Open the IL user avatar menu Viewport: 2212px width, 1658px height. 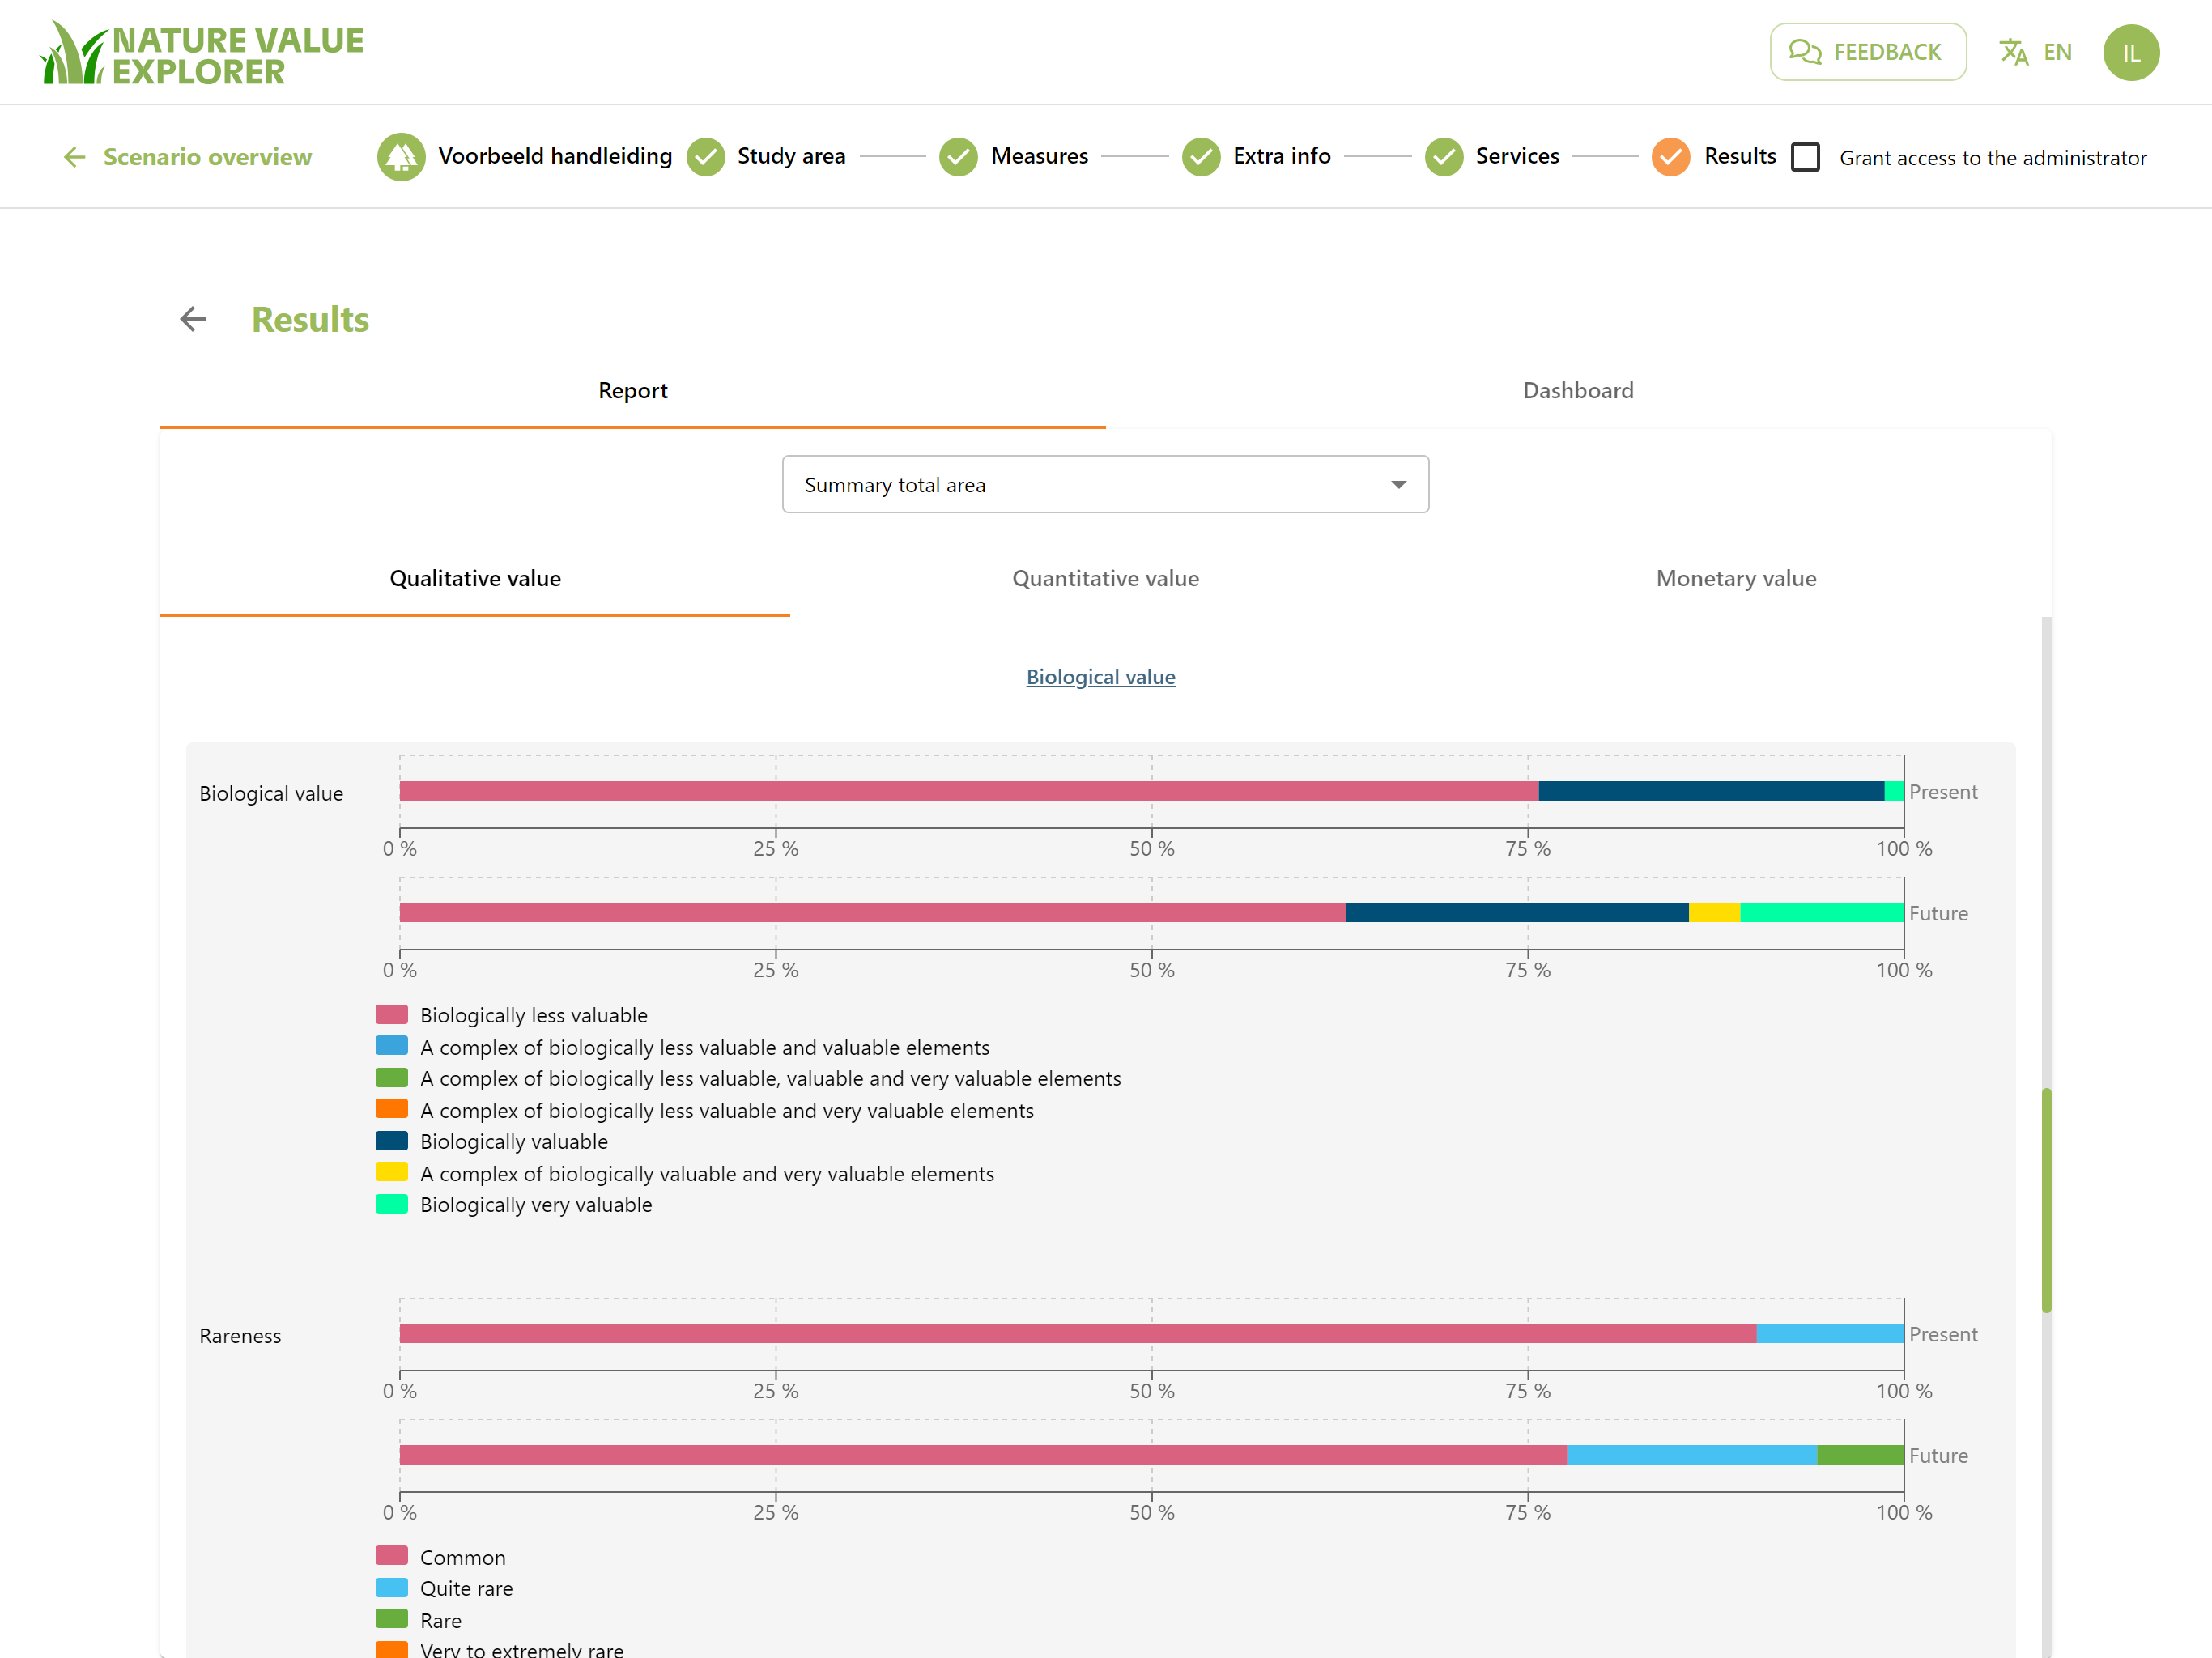(2131, 52)
